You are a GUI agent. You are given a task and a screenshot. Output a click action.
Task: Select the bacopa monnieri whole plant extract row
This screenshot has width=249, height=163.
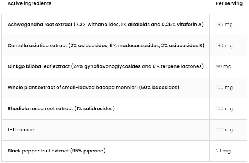point(124,88)
